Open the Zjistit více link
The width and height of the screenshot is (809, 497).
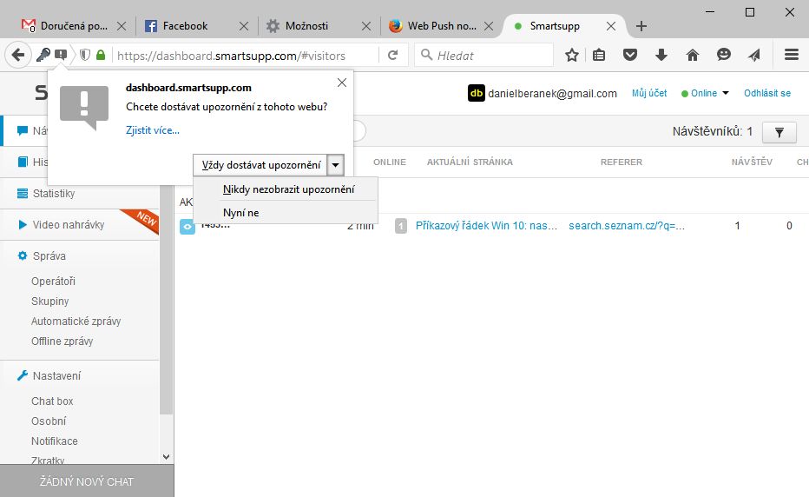pyautogui.click(x=153, y=130)
